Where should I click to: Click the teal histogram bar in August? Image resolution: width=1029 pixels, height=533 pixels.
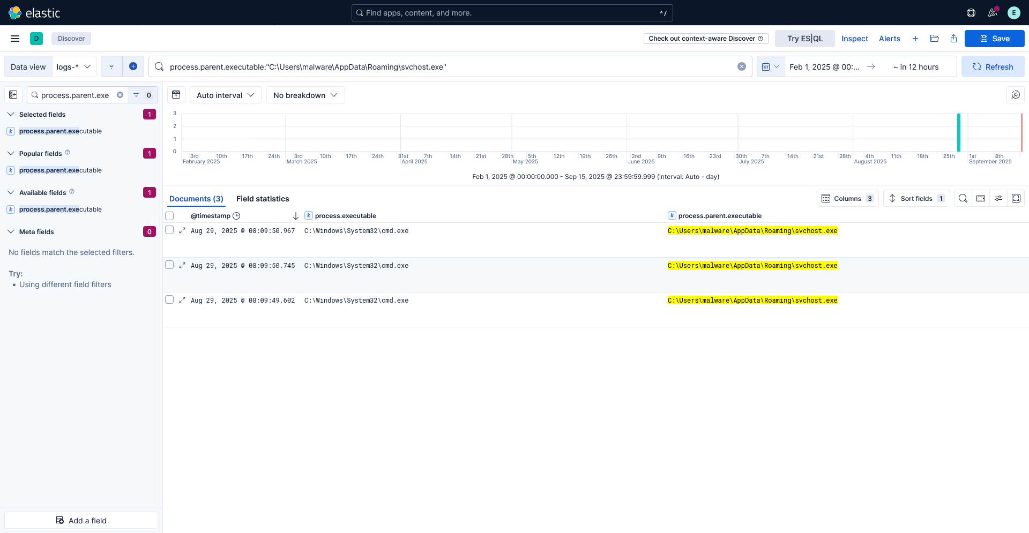(959, 132)
